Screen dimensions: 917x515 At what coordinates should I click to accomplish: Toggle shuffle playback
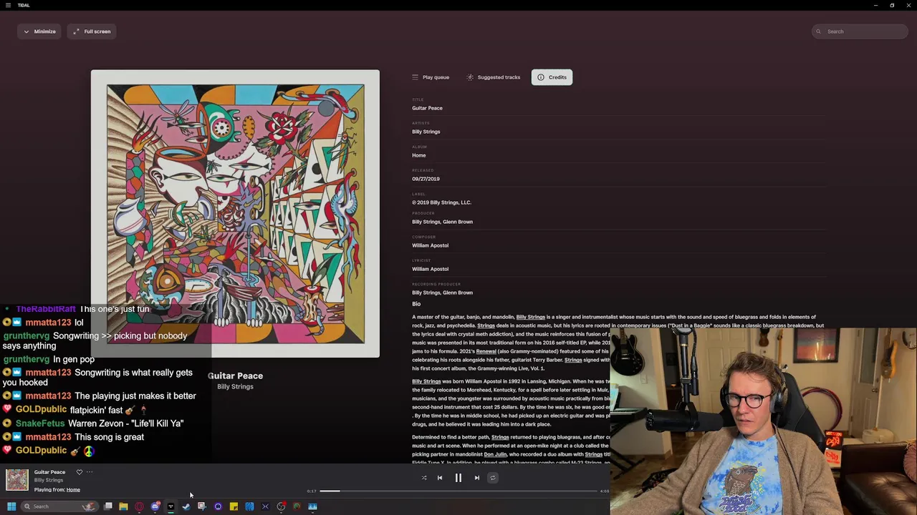424,478
